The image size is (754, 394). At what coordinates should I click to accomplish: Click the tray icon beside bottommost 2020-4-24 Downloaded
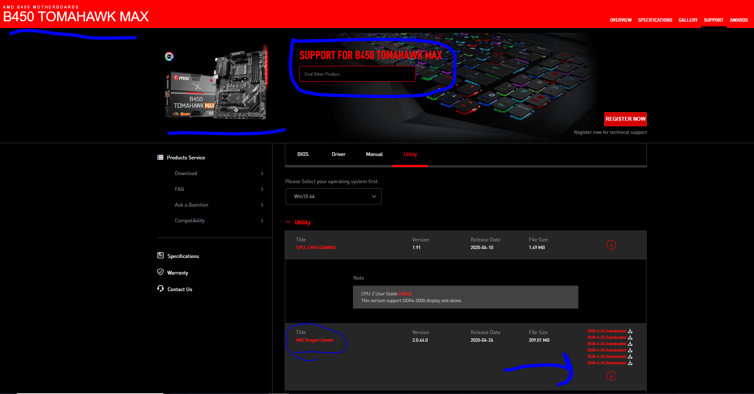(630, 363)
